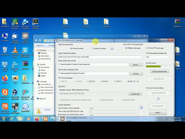Viewport: 185px width, 139px height.
Task: Show hidden system tray icons
Action: tap(160, 119)
